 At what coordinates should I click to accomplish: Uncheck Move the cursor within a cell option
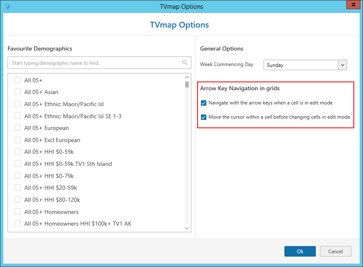point(203,117)
